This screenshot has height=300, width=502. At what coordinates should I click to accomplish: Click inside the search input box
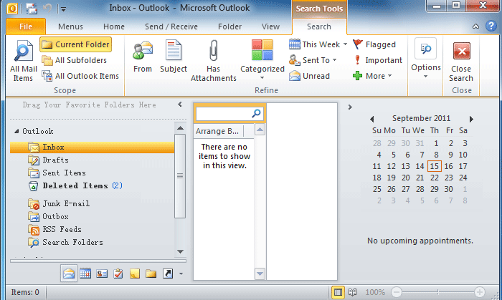[x=224, y=114]
